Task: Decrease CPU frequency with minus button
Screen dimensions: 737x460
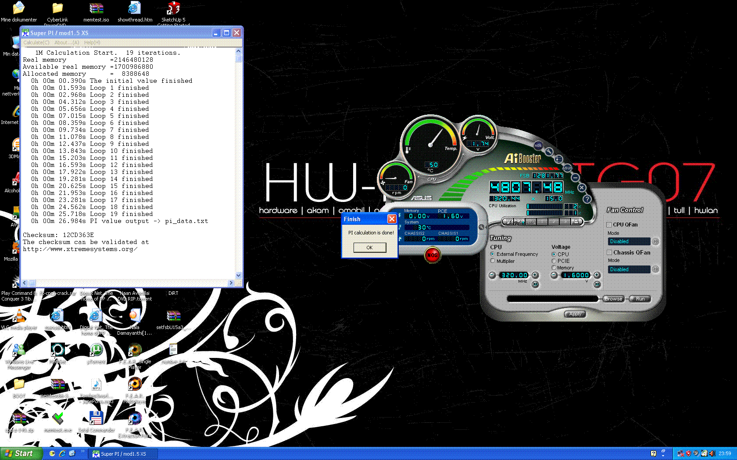Action: coord(492,275)
